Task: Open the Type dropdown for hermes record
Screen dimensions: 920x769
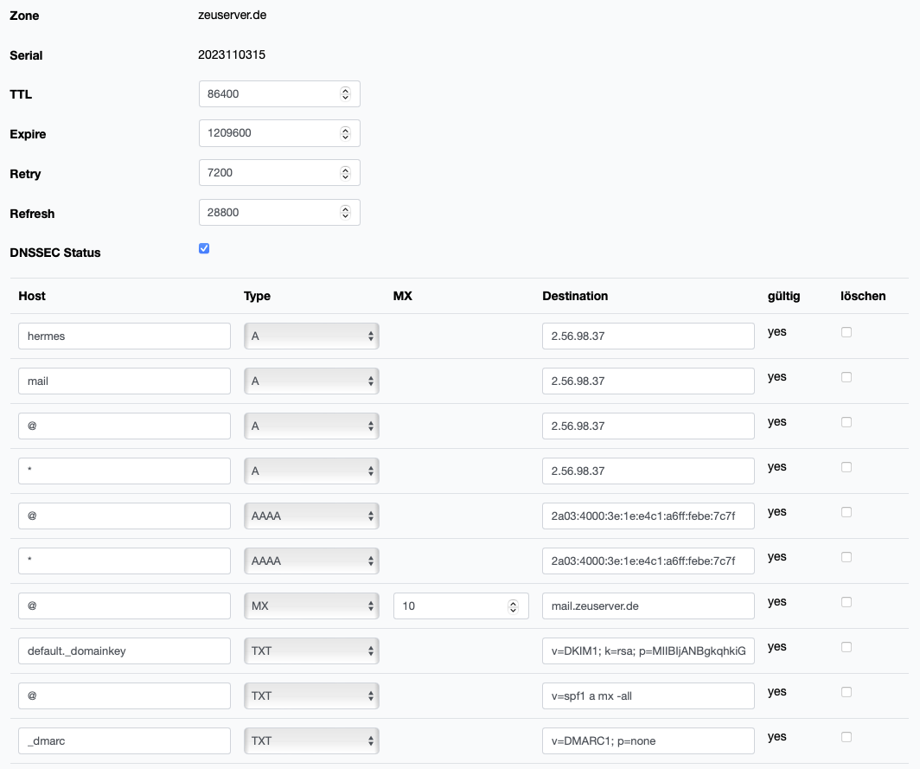Action: click(x=311, y=336)
